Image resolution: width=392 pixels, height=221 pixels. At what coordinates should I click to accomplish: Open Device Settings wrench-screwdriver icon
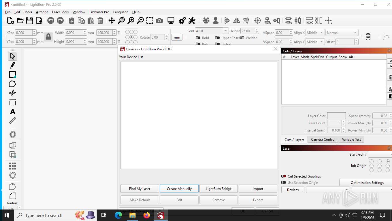click(x=192, y=20)
